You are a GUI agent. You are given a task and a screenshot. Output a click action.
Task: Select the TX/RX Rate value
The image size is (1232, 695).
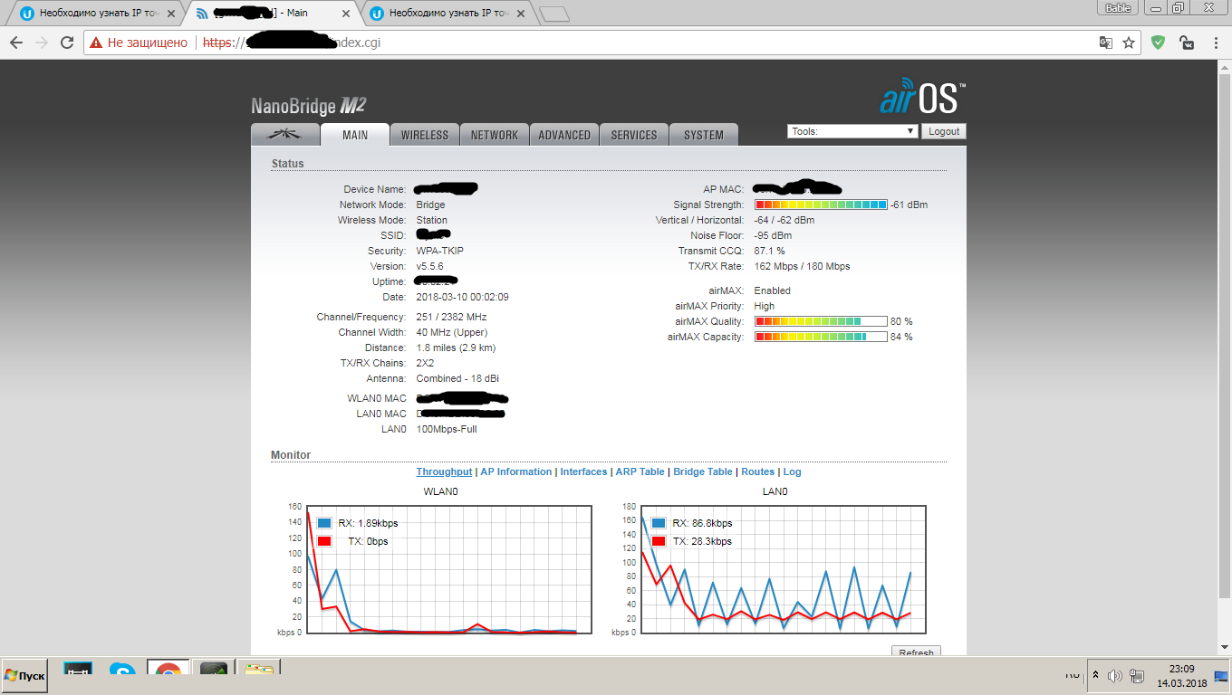click(802, 266)
